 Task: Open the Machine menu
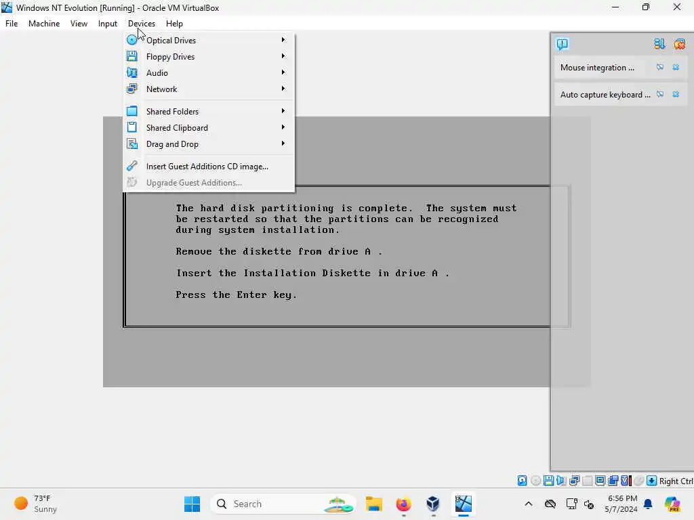pos(44,24)
